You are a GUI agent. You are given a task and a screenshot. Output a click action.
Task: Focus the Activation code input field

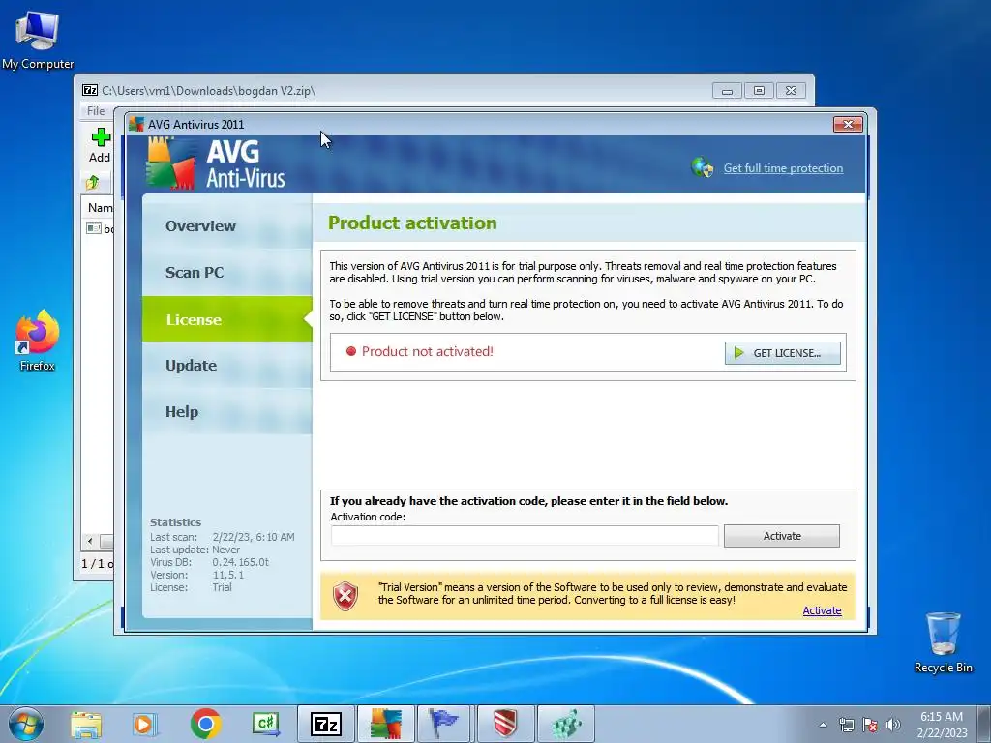(525, 536)
